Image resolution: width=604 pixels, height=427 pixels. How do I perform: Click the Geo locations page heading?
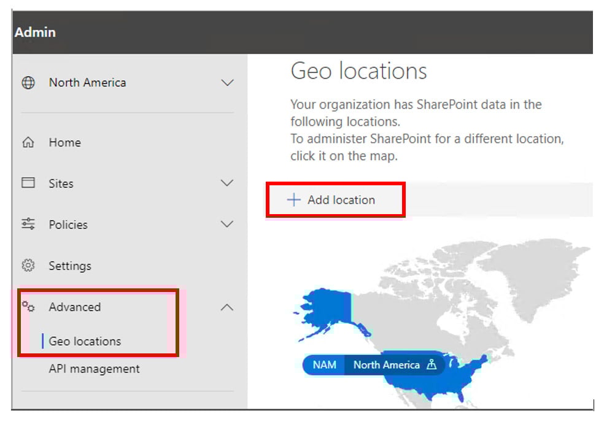358,71
